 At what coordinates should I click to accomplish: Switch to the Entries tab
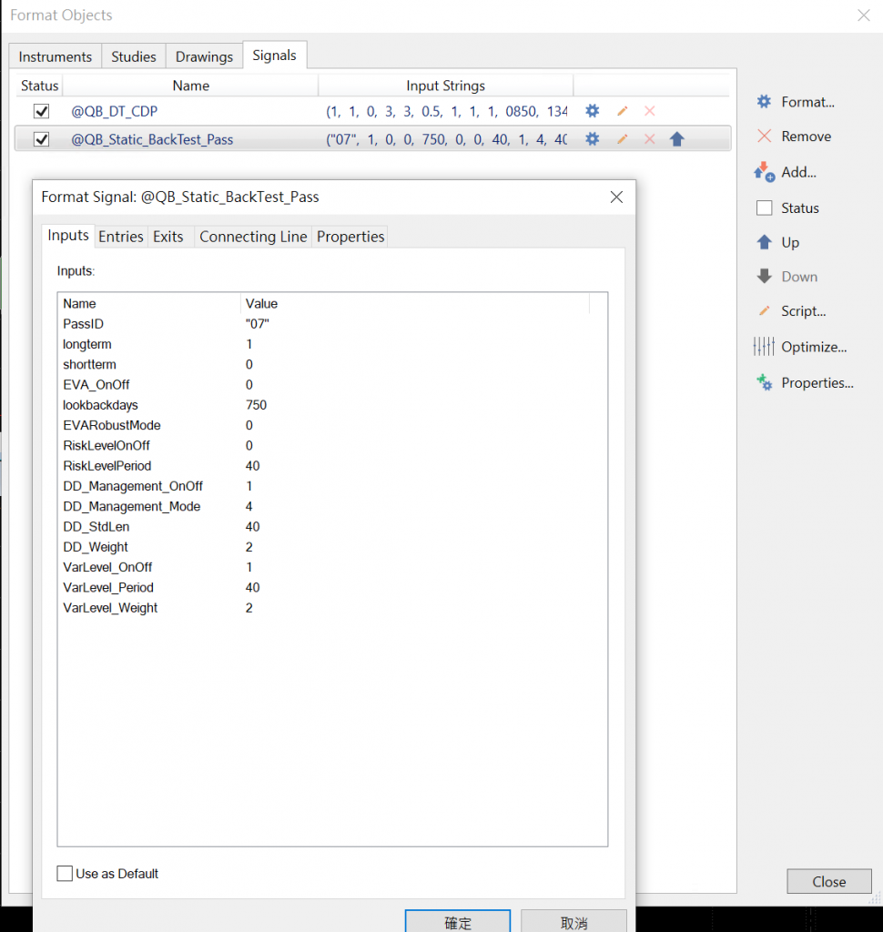click(x=120, y=237)
